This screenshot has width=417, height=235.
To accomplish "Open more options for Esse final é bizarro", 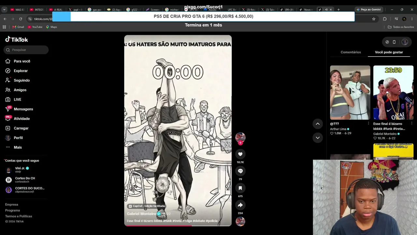I will 412,124.
